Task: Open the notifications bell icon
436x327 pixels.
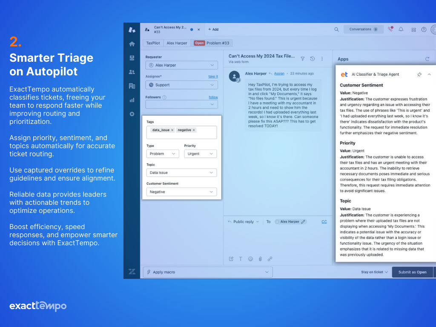Action: [x=401, y=29]
